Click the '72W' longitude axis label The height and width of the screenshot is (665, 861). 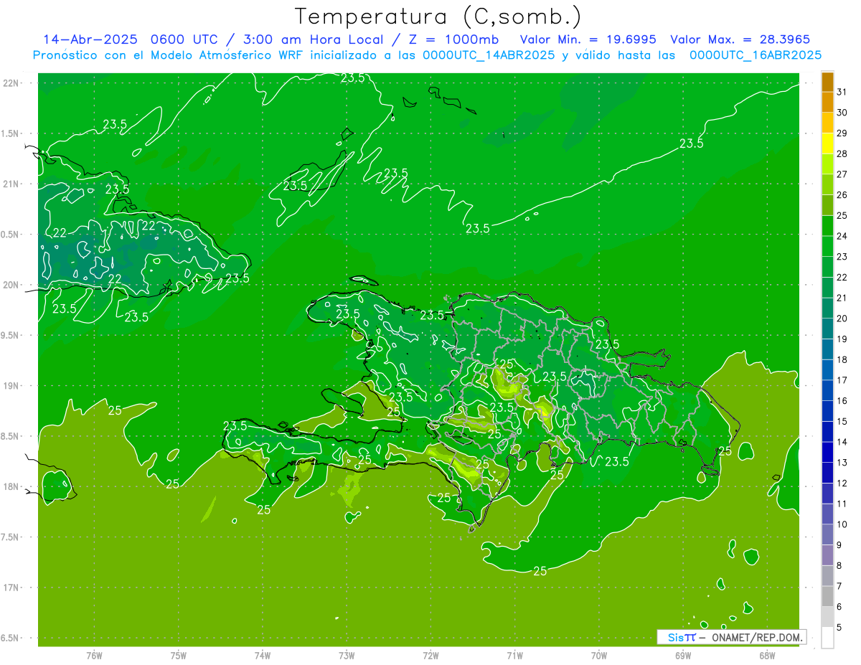tap(430, 656)
